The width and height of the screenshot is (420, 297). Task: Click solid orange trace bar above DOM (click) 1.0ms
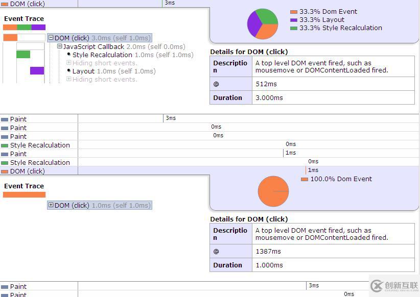tap(25, 194)
